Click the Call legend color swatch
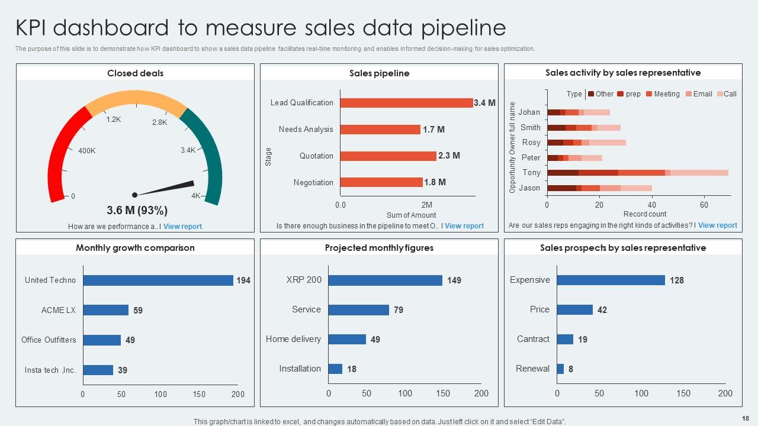Viewport: 758px width, 426px height. pyautogui.click(x=720, y=94)
